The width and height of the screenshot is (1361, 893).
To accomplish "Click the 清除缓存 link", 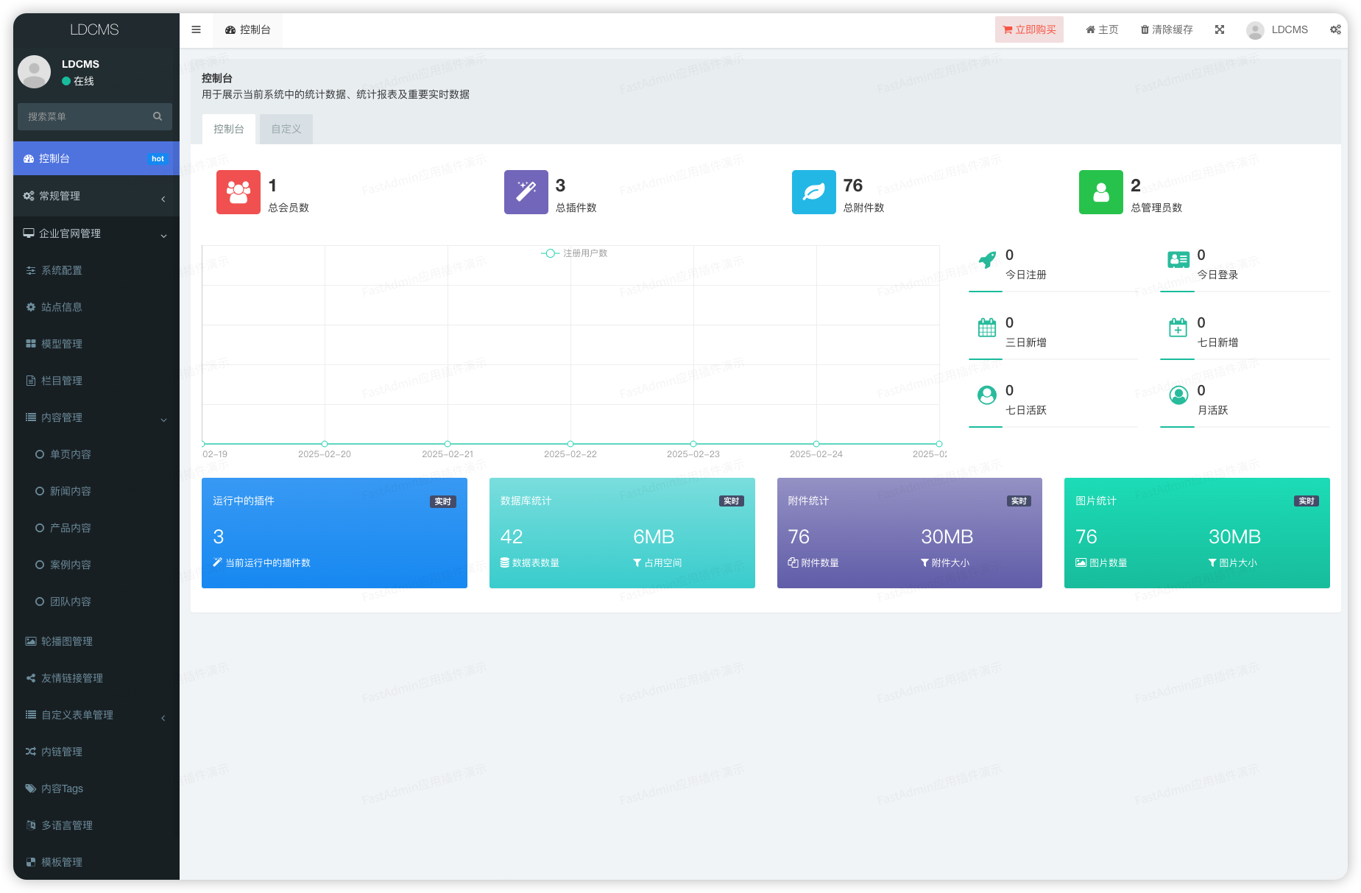I will point(1167,29).
